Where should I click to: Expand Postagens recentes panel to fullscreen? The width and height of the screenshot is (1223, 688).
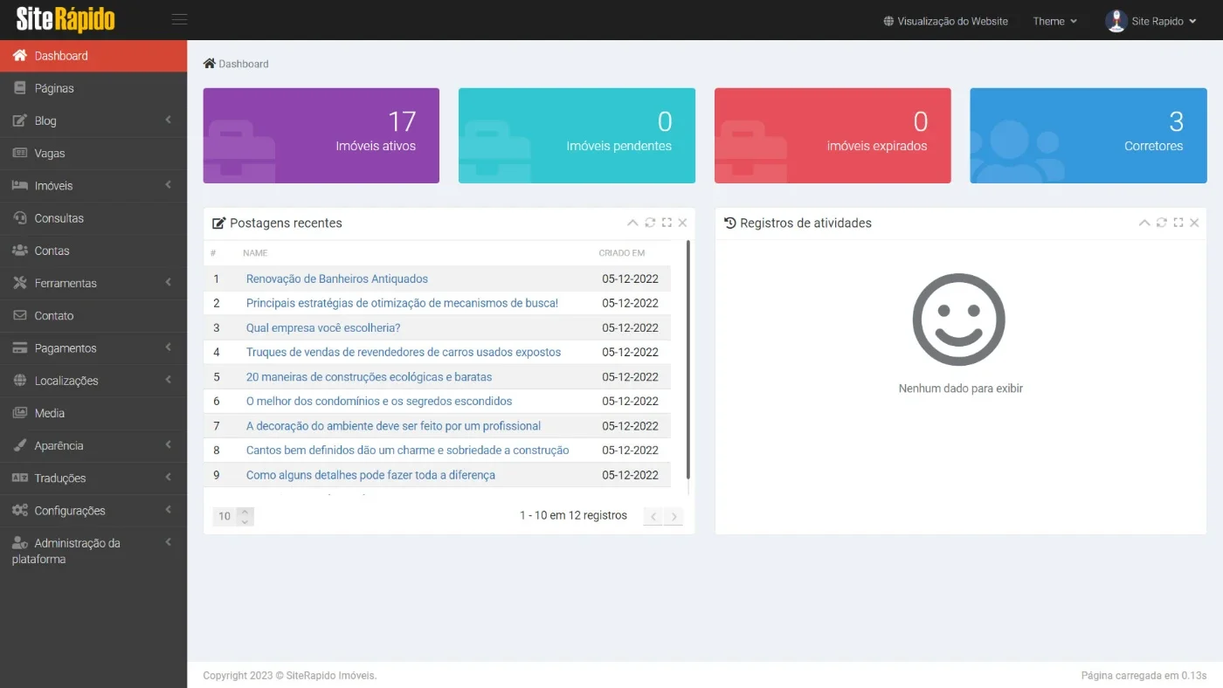tap(667, 223)
